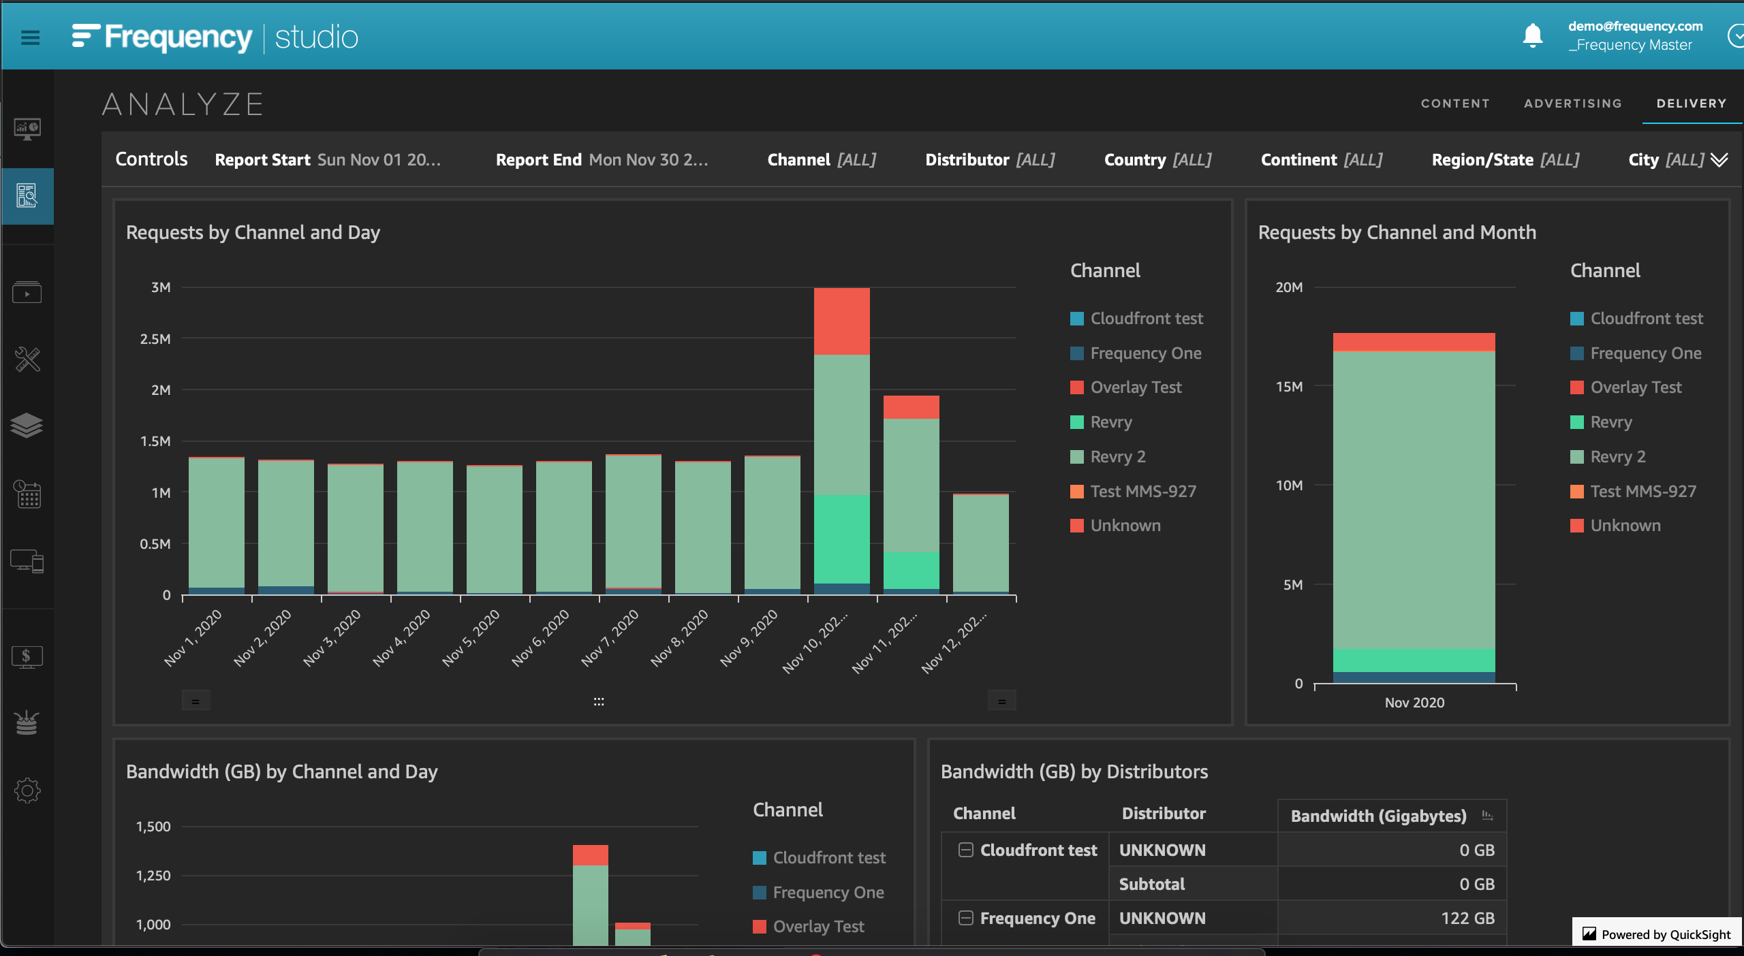1744x956 pixels.
Task: Toggle Frequency One in bandwidth chart legend
Action: [x=818, y=893]
